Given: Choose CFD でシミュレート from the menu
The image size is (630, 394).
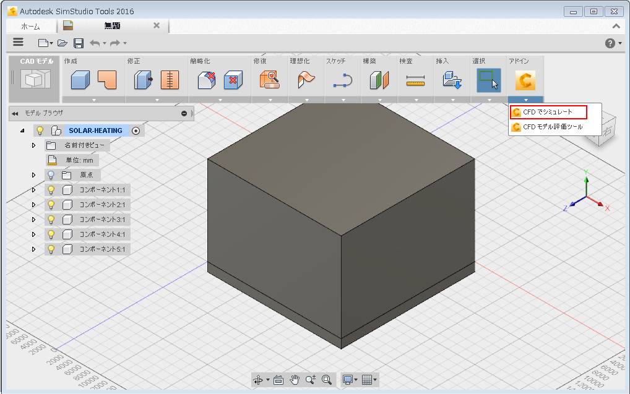Looking at the screenshot, I should (x=547, y=112).
